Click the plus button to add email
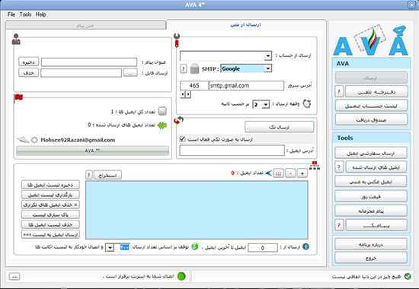Image resolution: width=419 pixels, height=289 pixels. tap(302, 173)
